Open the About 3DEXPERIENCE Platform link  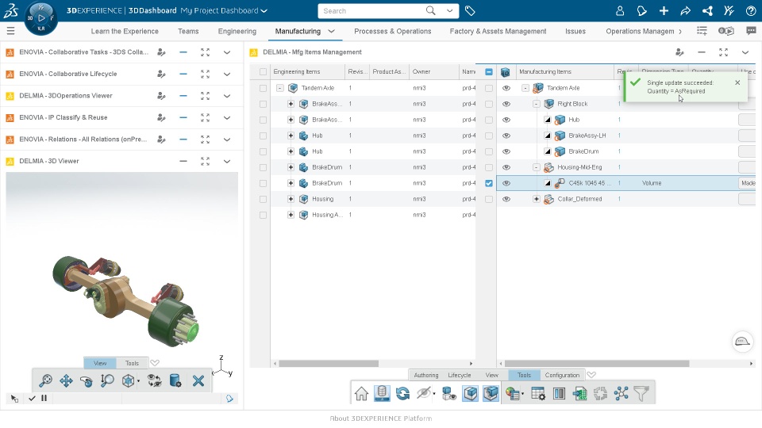click(381, 418)
